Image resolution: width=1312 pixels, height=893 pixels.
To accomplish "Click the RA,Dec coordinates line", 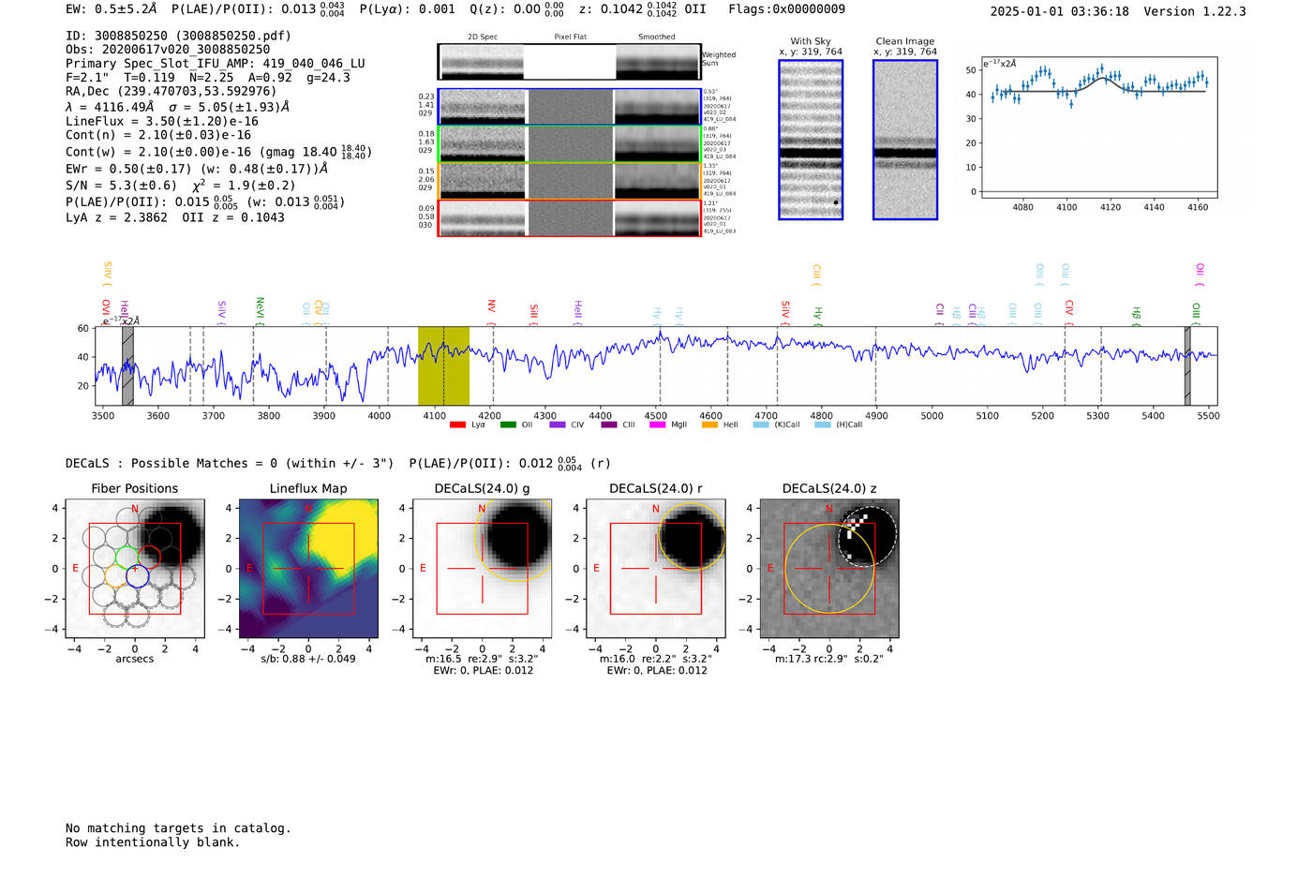I will click(171, 92).
